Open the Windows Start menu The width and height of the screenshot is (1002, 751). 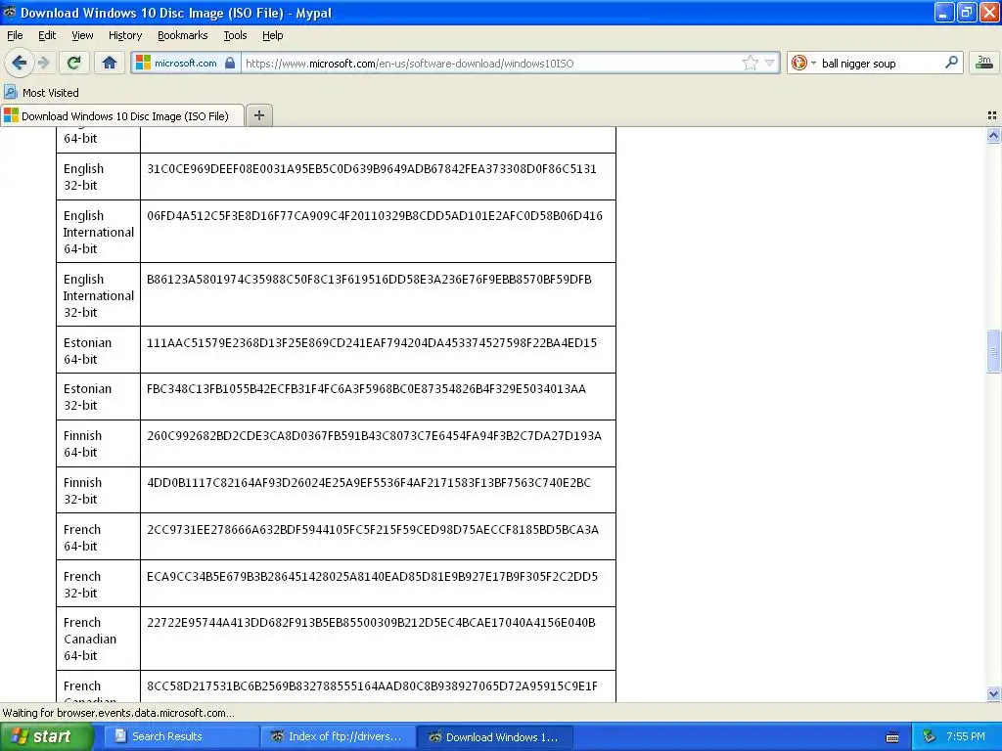pyautogui.click(x=47, y=736)
